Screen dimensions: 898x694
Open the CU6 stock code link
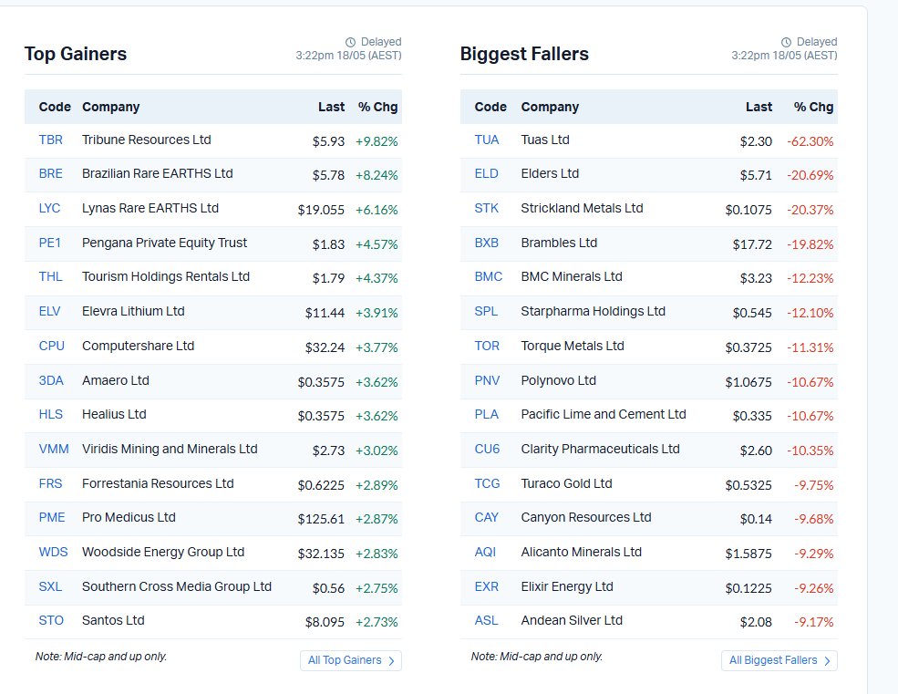click(488, 450)
